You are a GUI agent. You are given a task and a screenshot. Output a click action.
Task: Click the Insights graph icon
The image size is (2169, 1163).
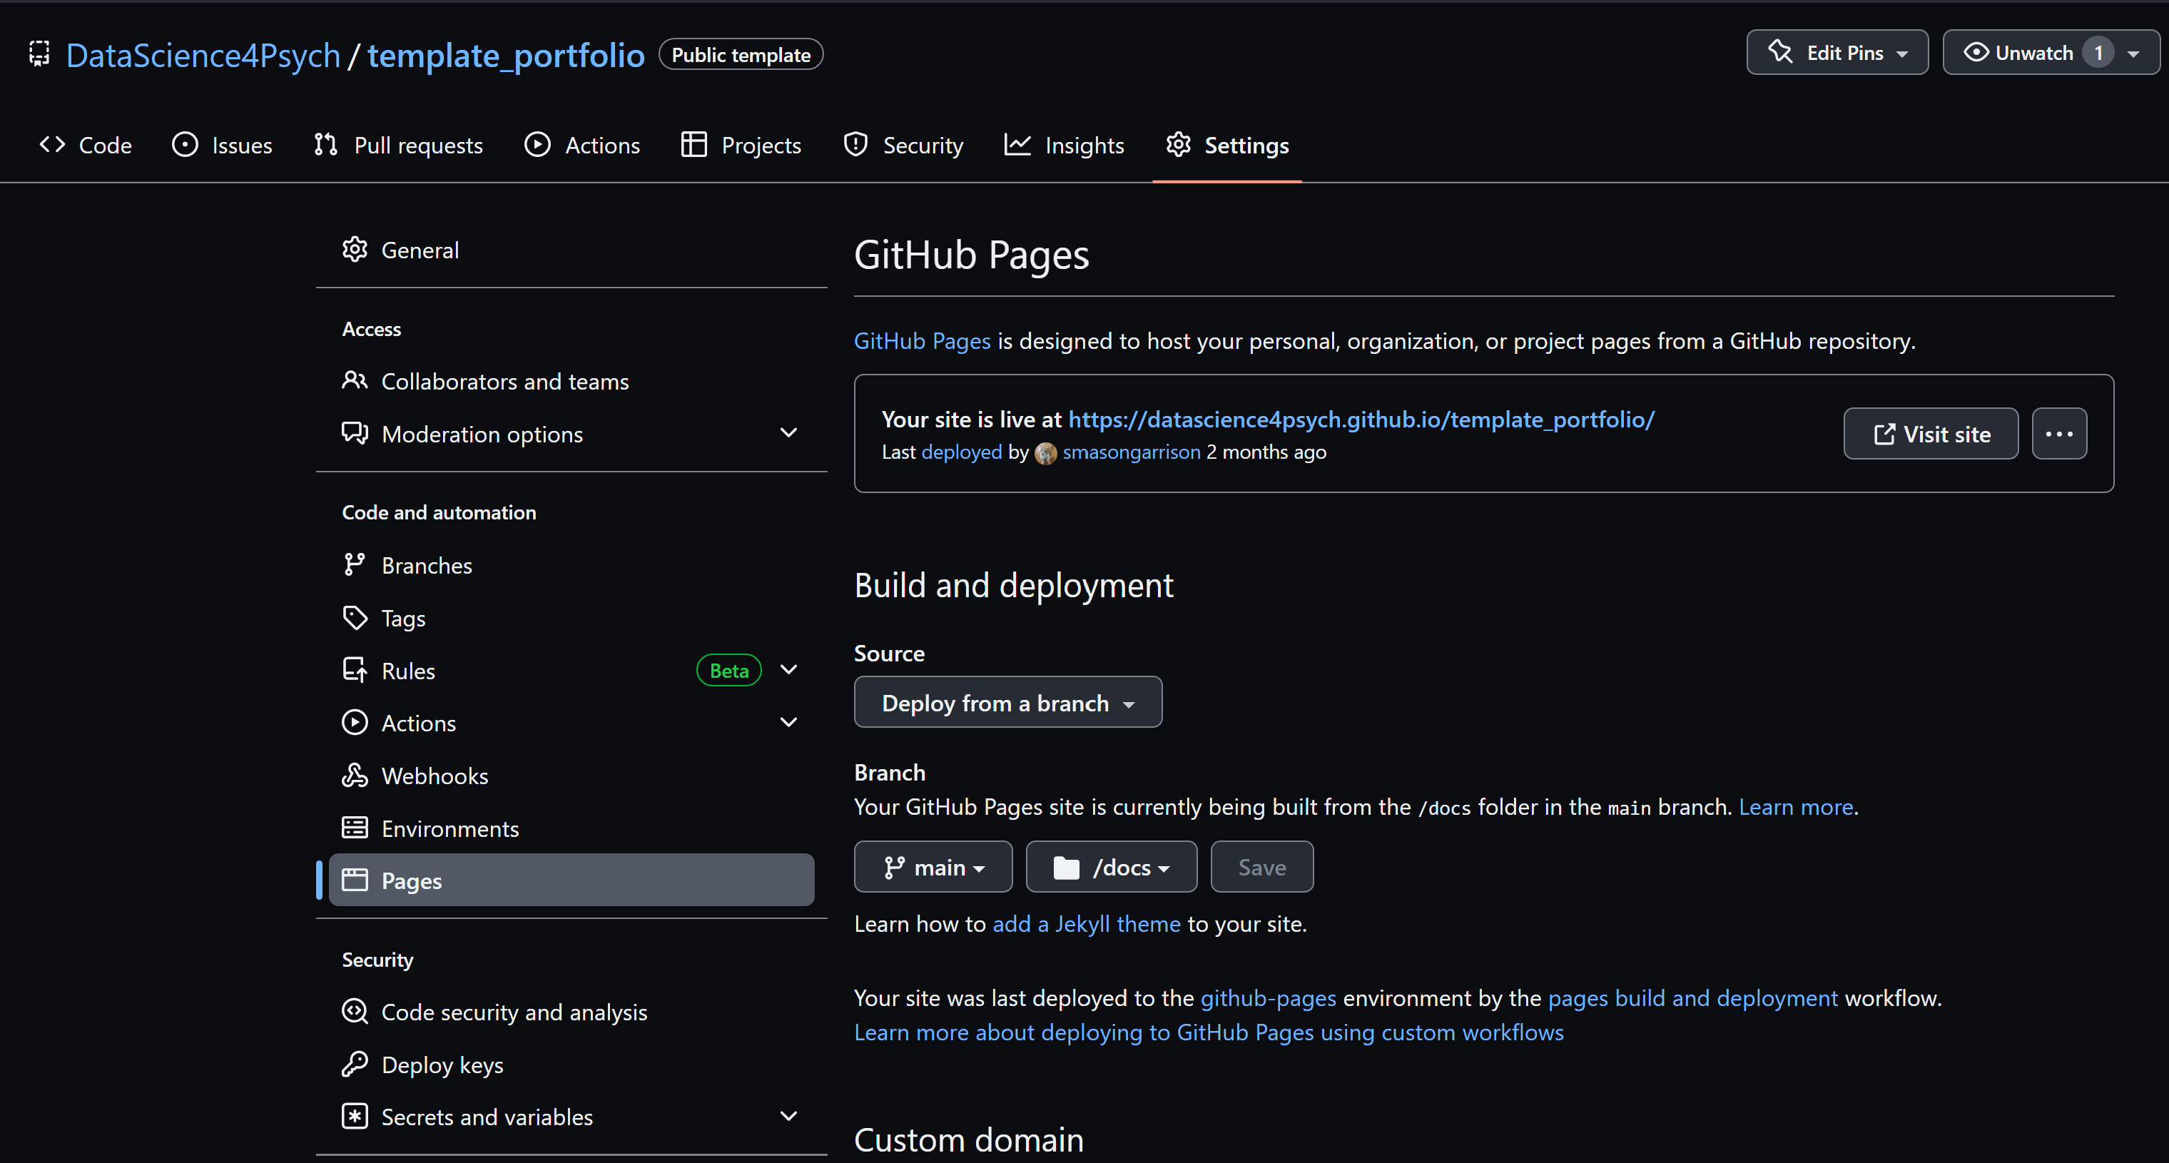click(x=1017, y=145)
